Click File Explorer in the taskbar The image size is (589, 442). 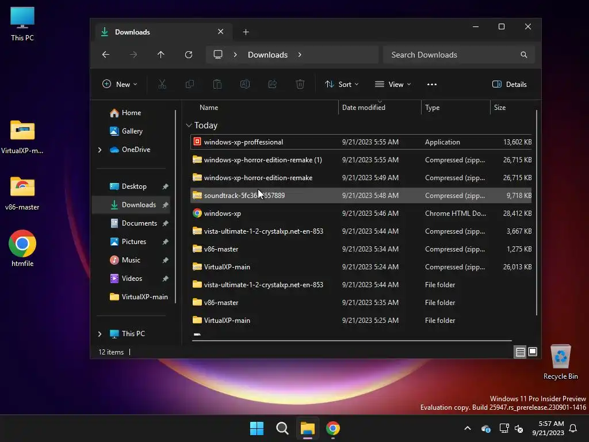(307, 428)
